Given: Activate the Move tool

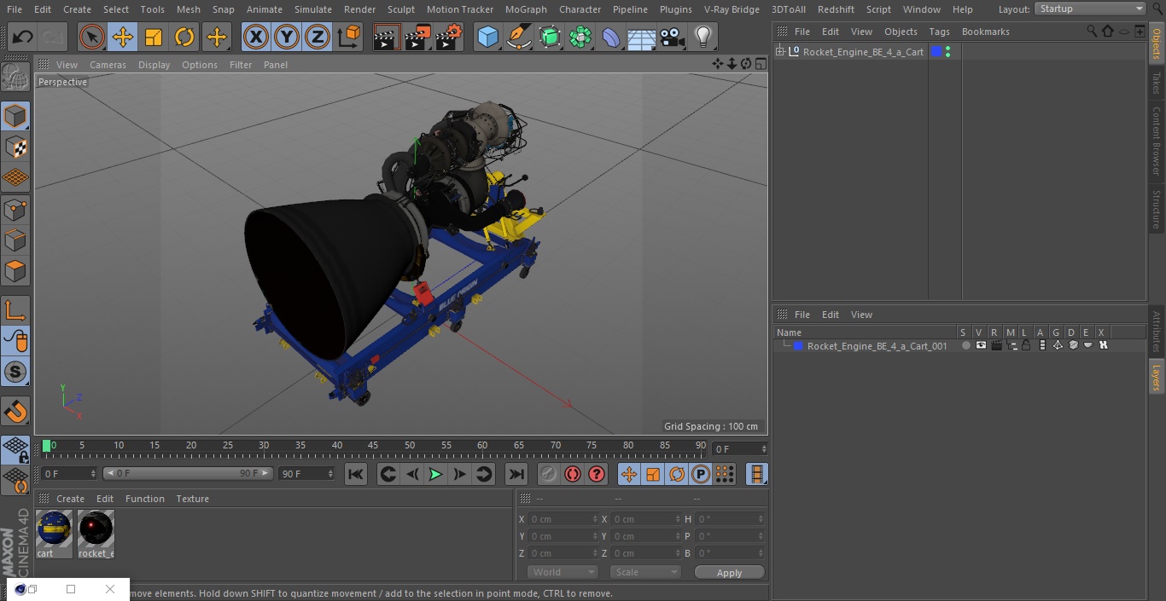Looking at the screenshot, I should (x=123, y=38).
